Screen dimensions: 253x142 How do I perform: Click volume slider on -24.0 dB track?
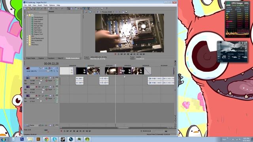click(x=38, y=99)
